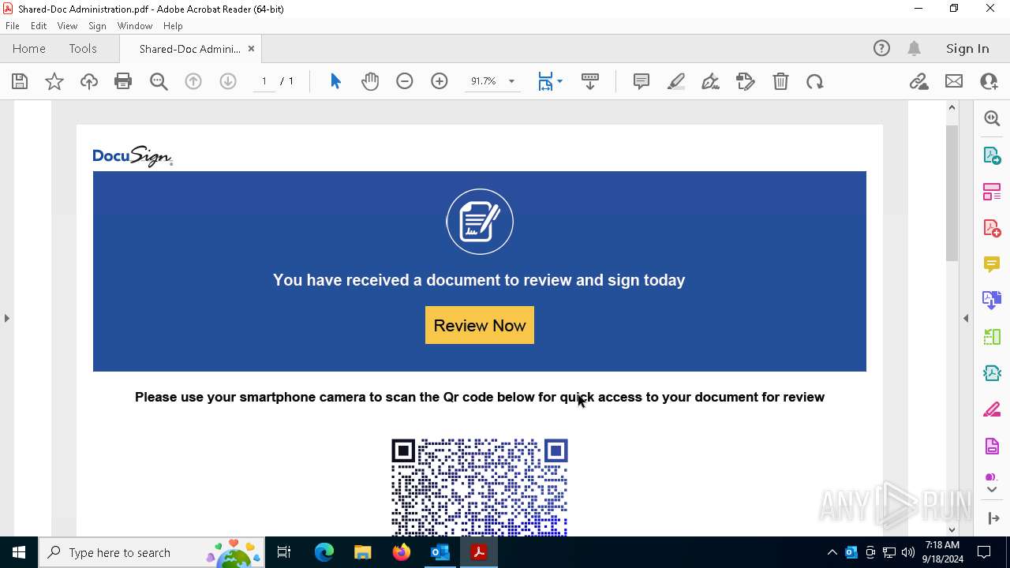Open the Window menu
Image resolution: width=1010 pixels, height=568 pixels.
tap(135, 25)
